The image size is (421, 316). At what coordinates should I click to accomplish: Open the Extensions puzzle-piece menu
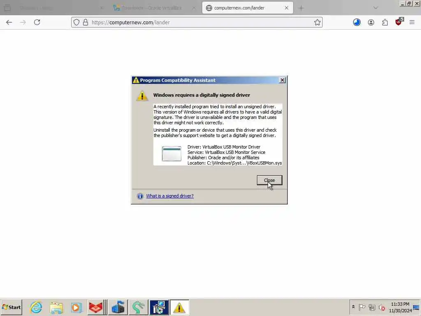385,22
